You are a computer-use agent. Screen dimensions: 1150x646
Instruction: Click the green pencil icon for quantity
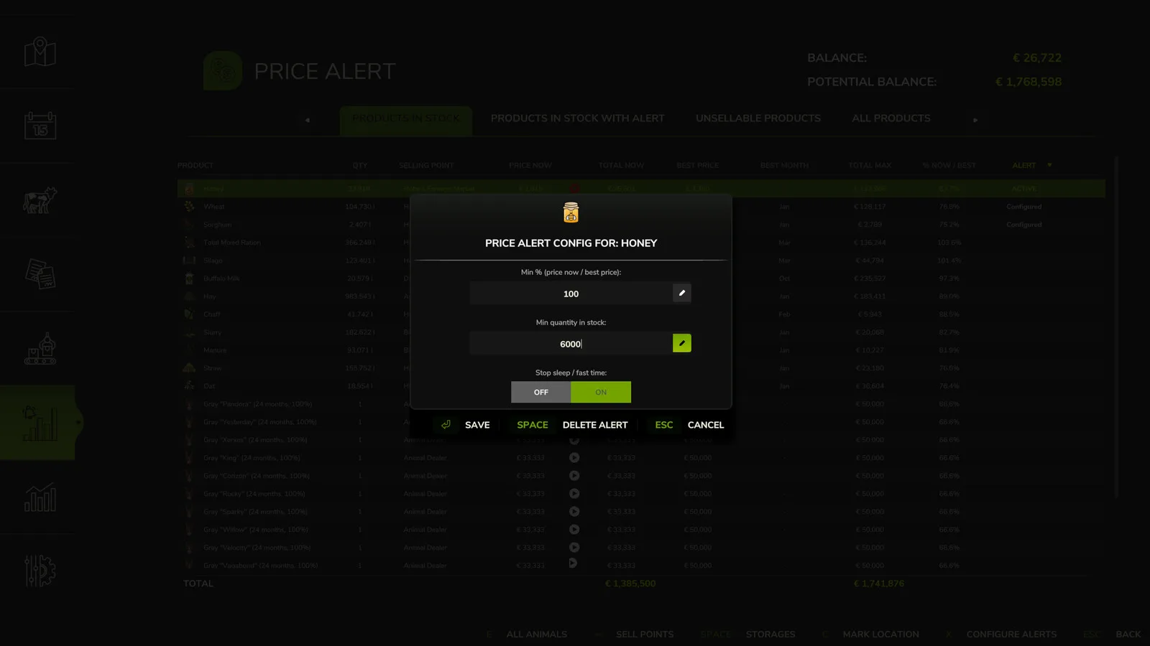(681, 343)
